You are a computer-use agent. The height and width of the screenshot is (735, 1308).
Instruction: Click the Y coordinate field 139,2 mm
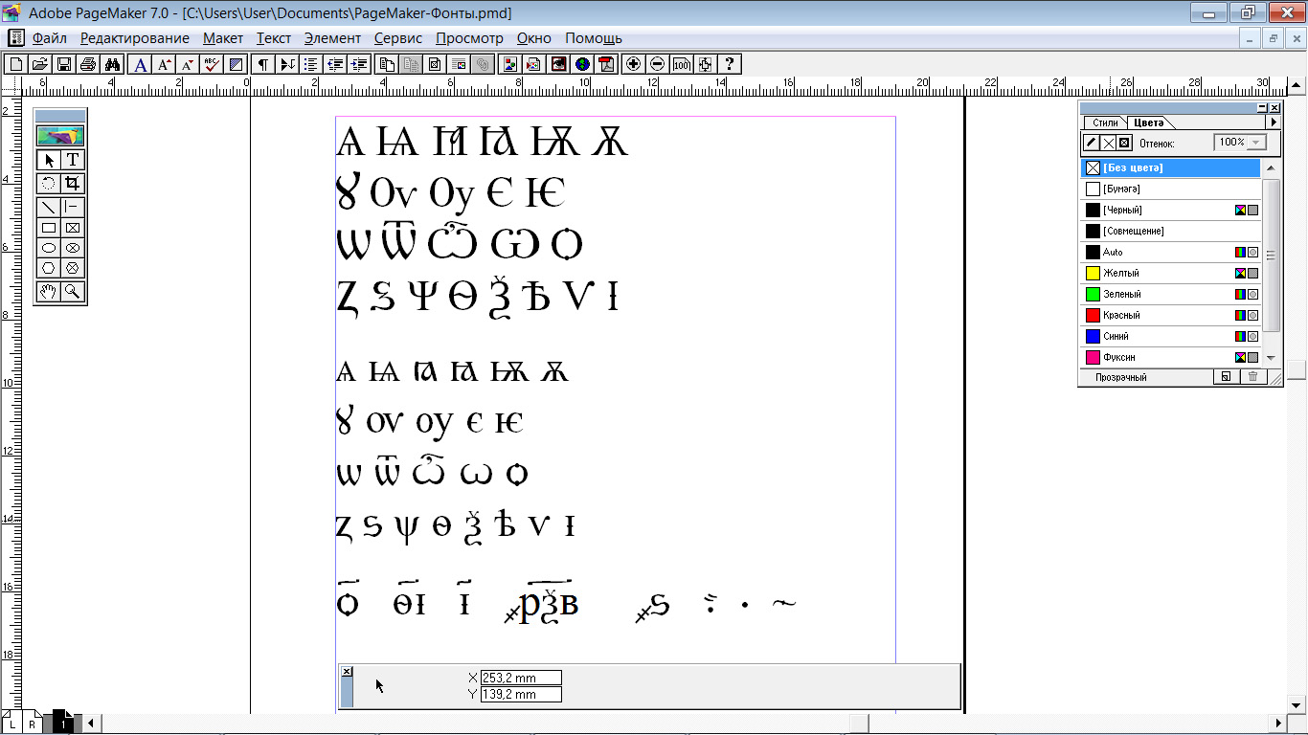(521, 694)
